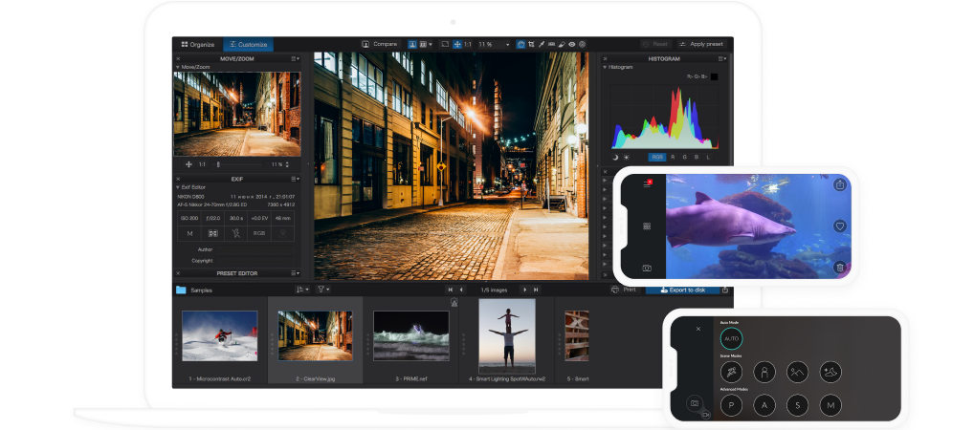974x430 pixels.
Task: Close the Preset Editor palette
Action: (178, 273)
